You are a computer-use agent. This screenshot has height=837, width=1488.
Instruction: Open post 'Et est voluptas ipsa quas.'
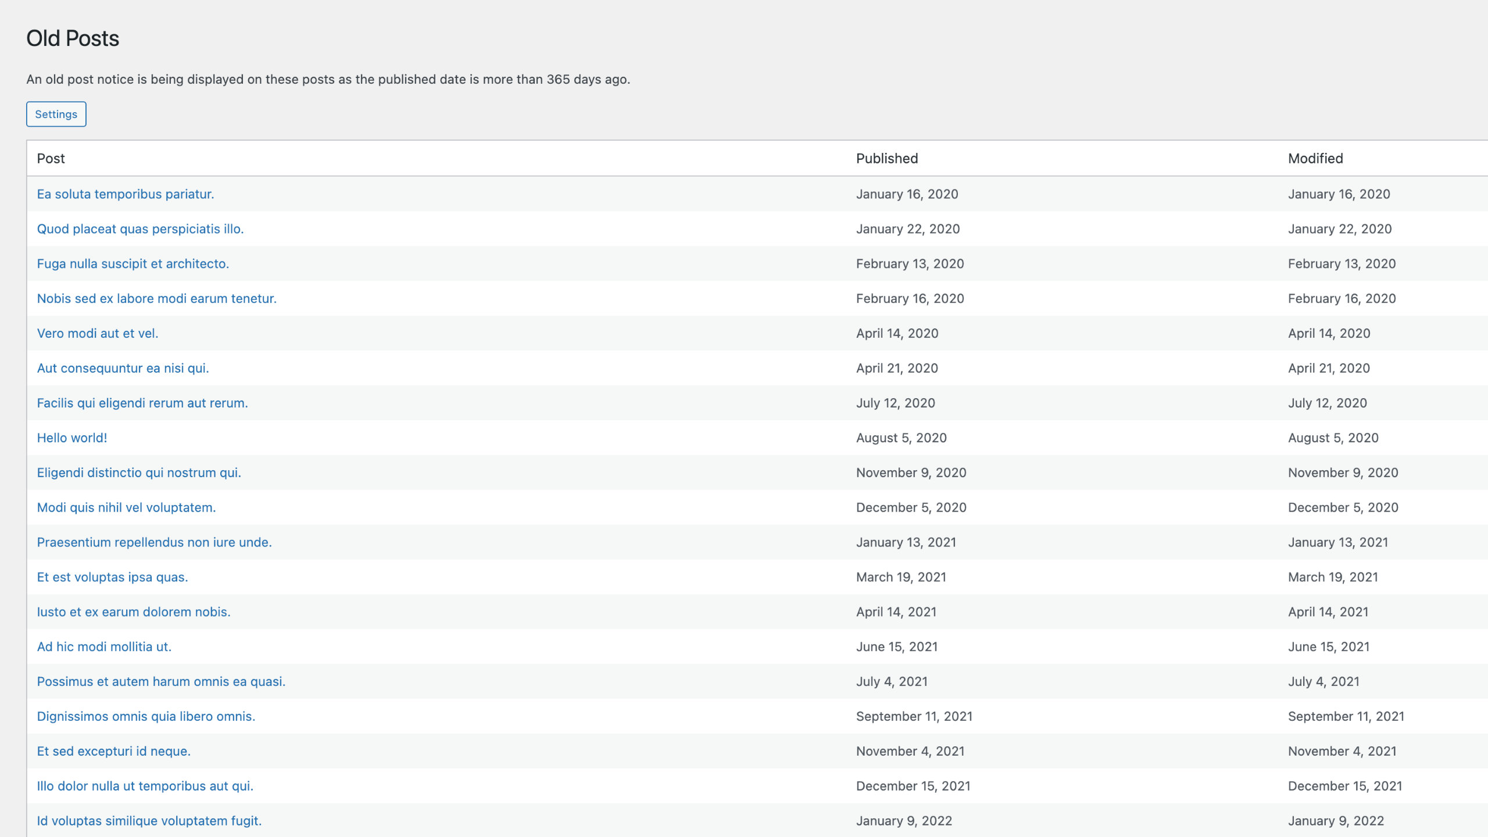pyautogui.click(x=113, y=578)
